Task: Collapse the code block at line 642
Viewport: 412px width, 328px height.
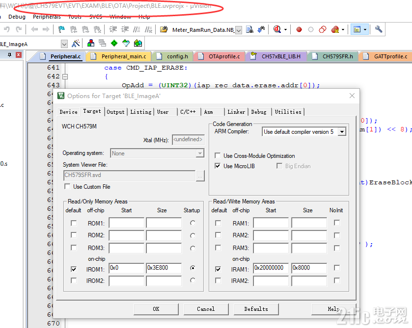Action: [65, 76]
